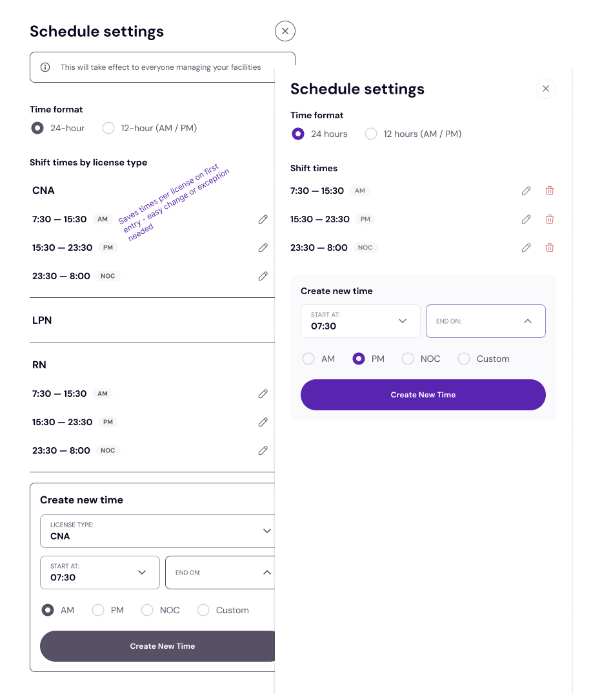The width and height of the screenshot is (602, 694).
Task: Edit the CNA 23:30 — 8:00 NOC shift
Action: (263, 277)
